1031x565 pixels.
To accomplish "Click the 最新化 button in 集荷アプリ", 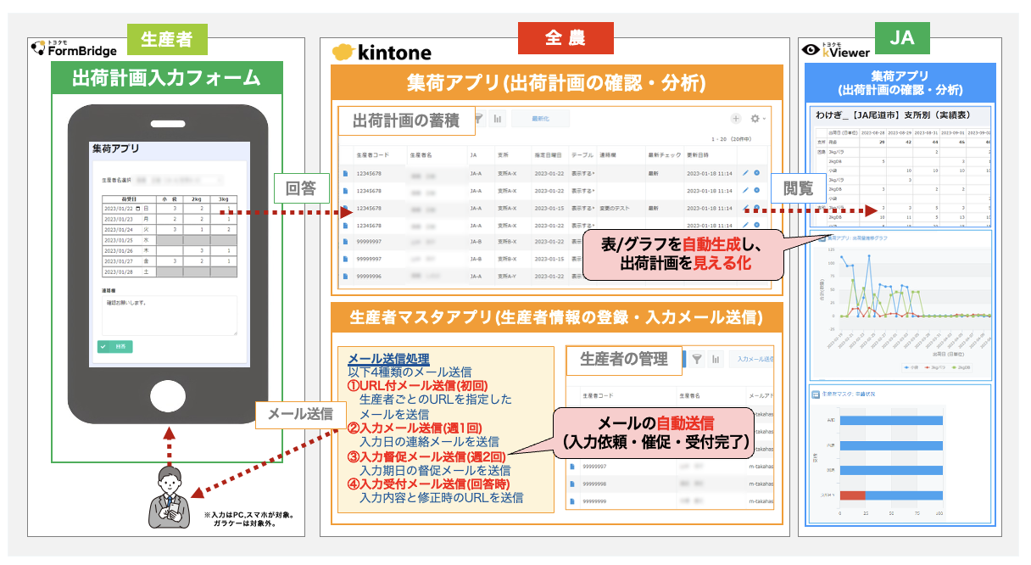I will (x=540, y=120).
